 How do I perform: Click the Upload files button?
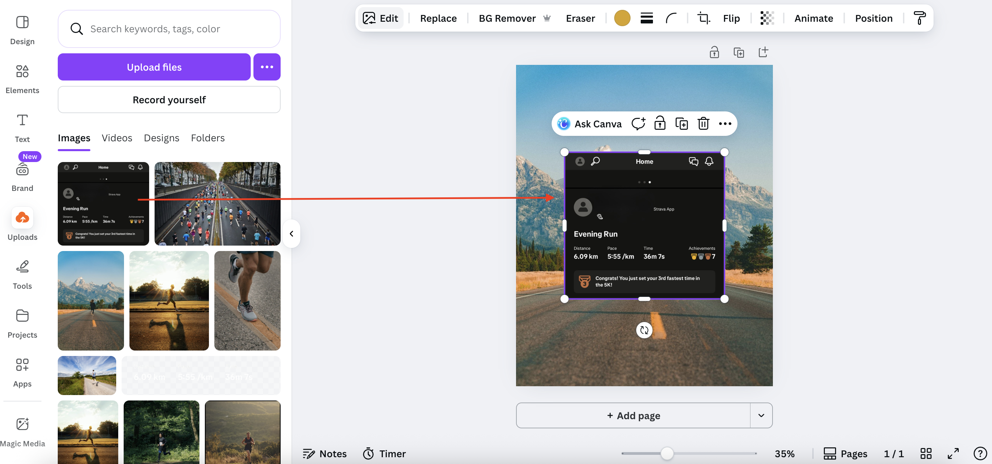(x=154, y=67)
